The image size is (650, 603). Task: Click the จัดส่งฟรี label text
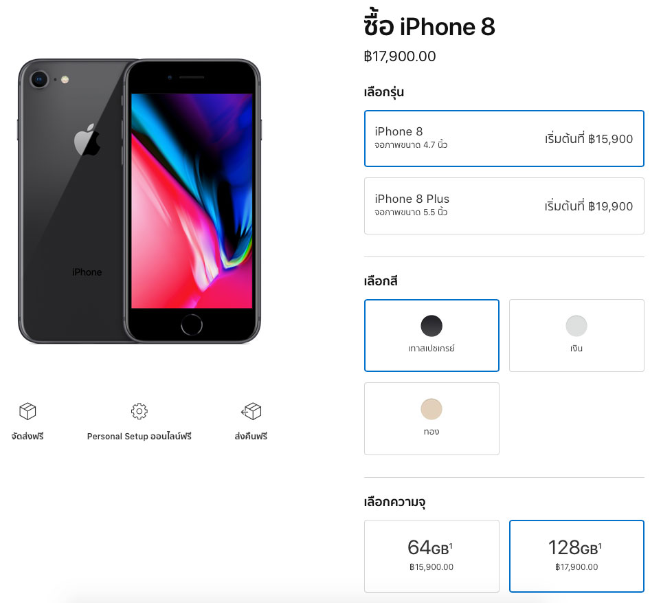tap(27, 437)
